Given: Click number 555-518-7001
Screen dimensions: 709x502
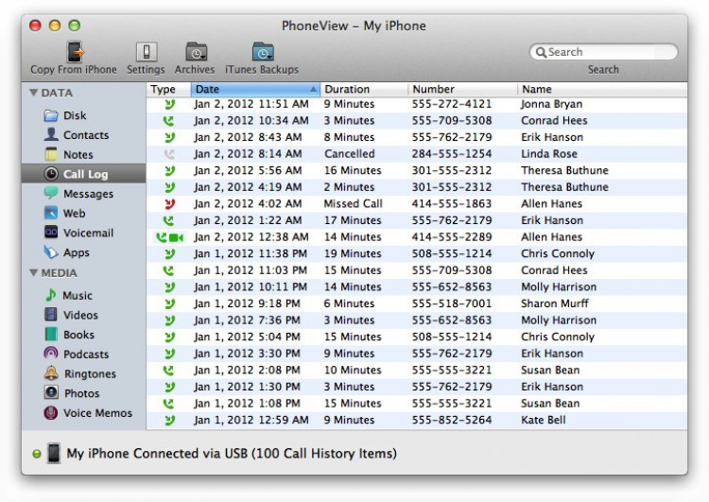Looking at the screenshot, I should click(x=451, y=303).
